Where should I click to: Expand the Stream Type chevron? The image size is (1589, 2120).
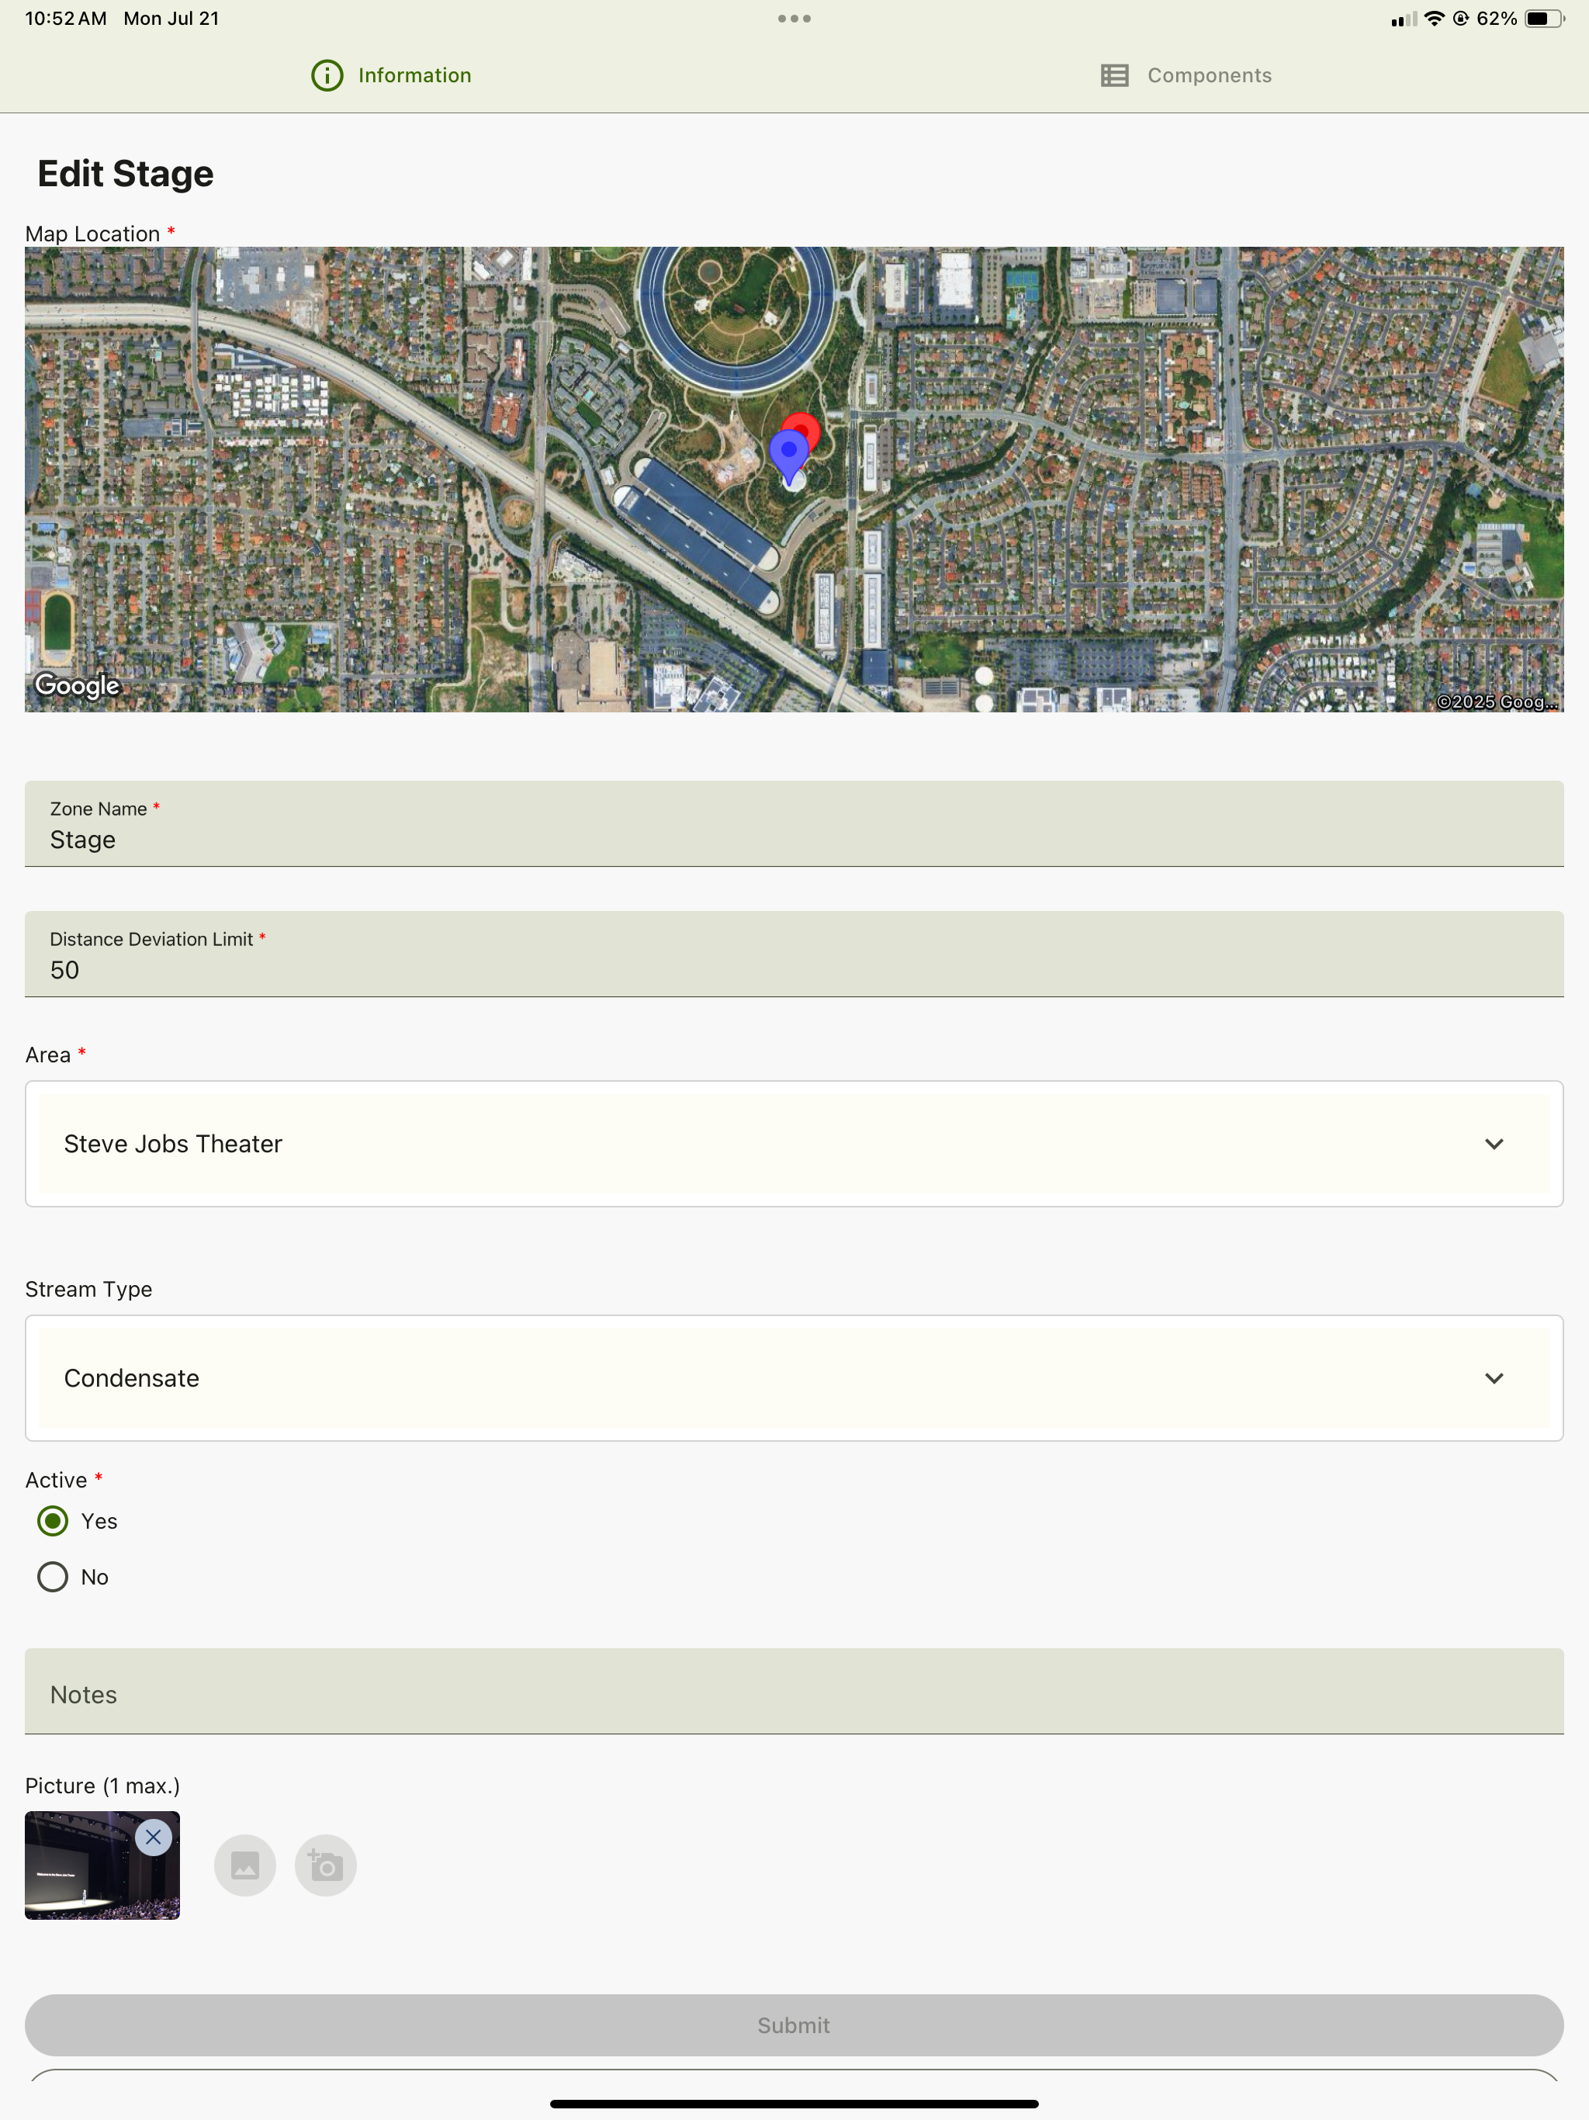[x=1493, y=1378]
